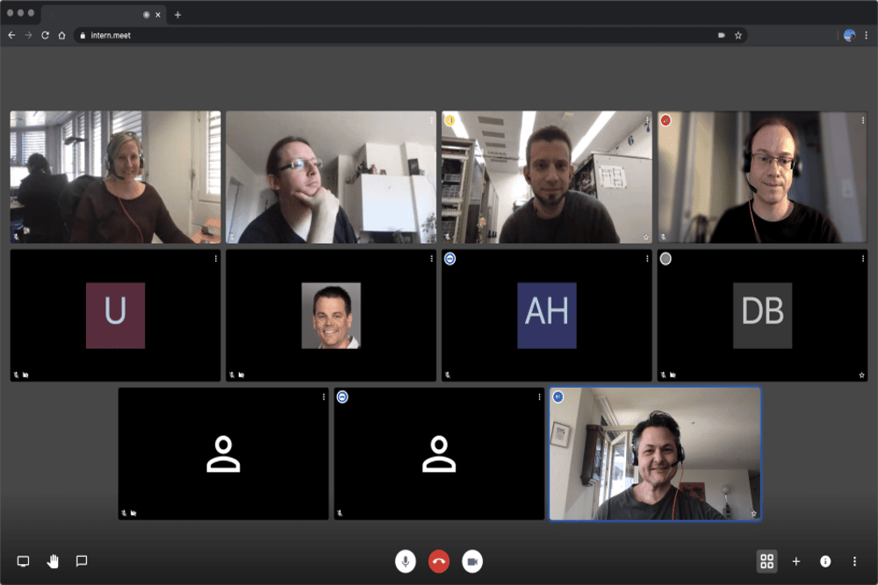Open options menu on profile photo tile
Screen dimensions: 878x585
click(431, 259)
